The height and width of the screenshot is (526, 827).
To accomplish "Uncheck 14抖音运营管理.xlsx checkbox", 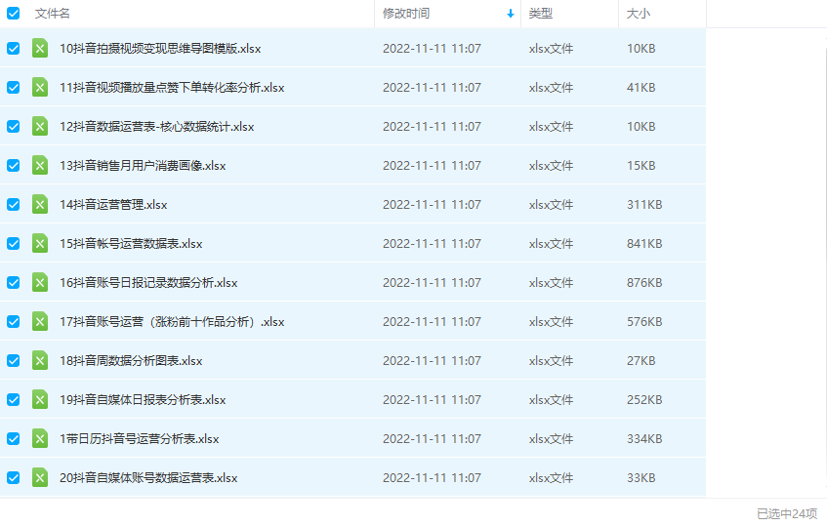I will click(14, 205).
